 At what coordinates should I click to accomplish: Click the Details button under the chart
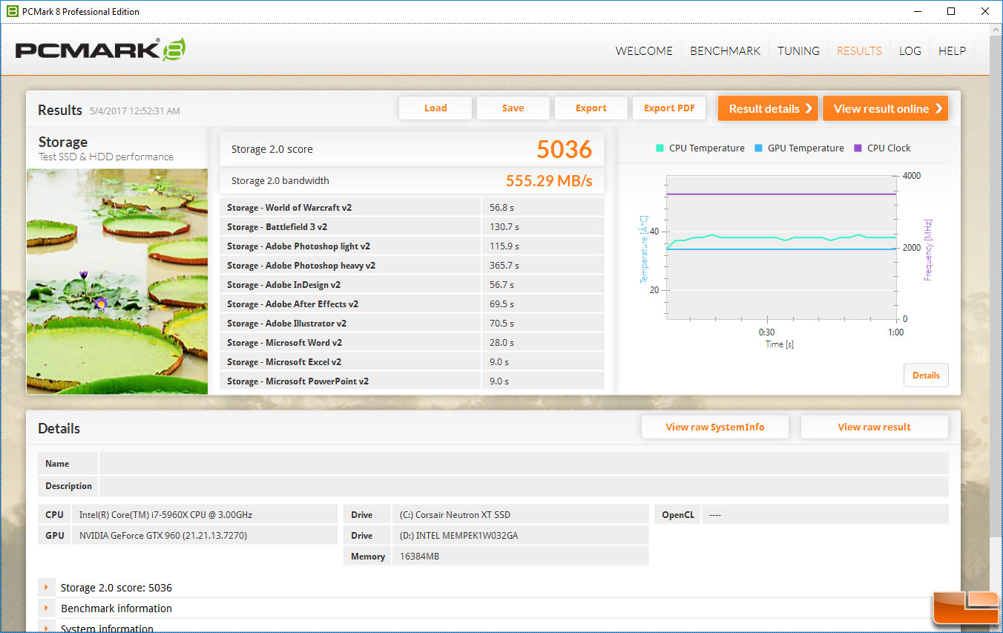coord(926,375)
